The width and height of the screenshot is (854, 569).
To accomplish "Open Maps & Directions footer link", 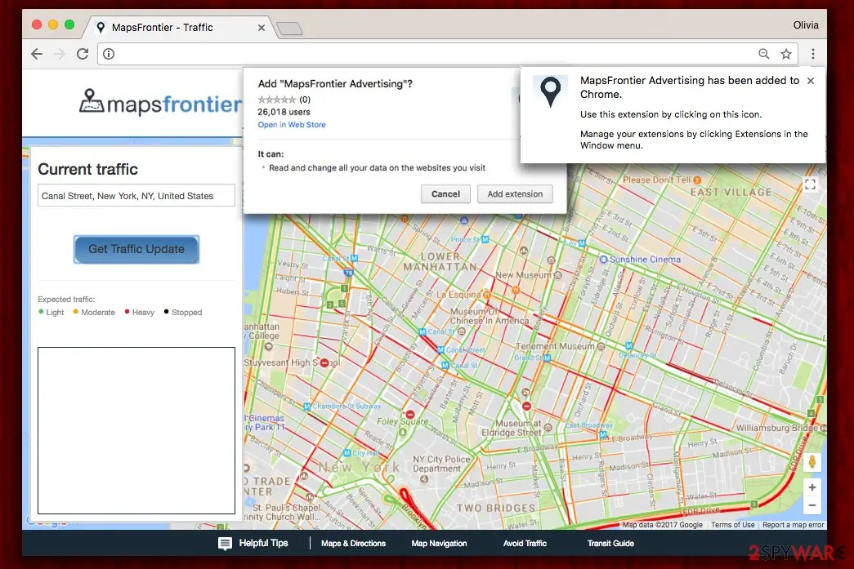I will (x=353, y=544).
